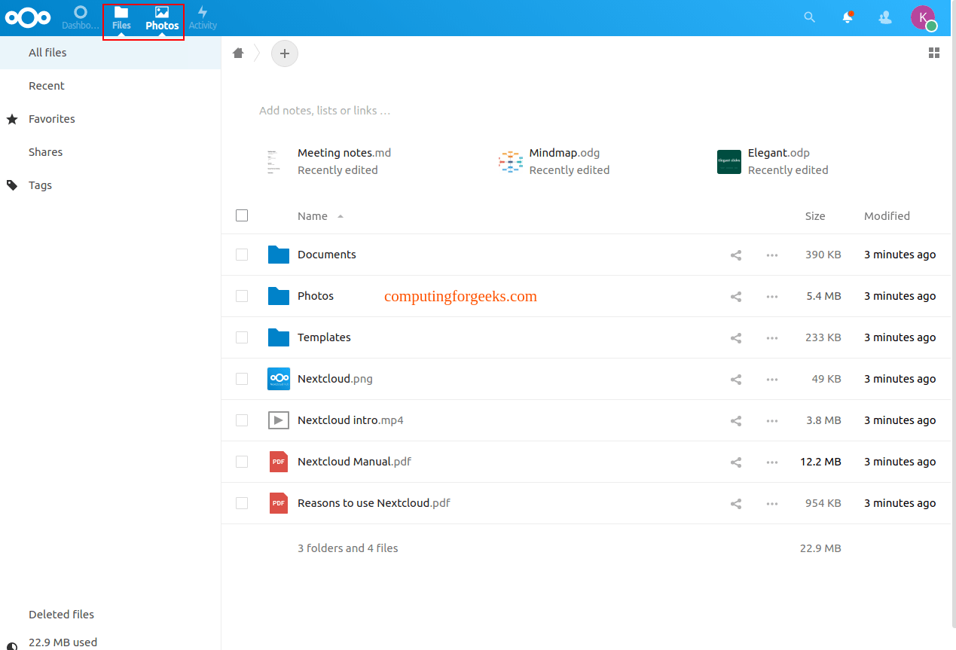Click the notes input field

click(x=324, y=110)
